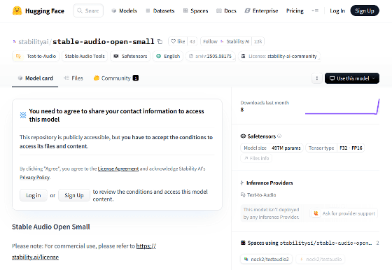Expand the navigation more-options menu

[x=315, y=10]
